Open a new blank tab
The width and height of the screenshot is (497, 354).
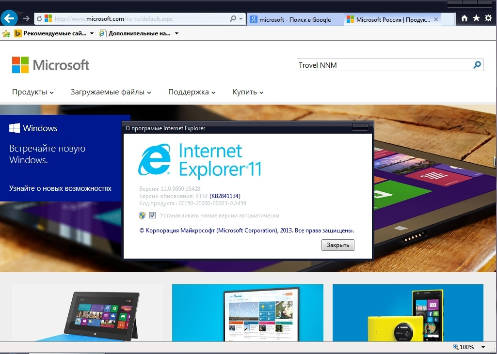pyautogui.click(x=448, y=20)
